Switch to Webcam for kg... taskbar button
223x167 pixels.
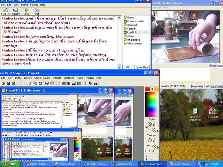[124, 164]
